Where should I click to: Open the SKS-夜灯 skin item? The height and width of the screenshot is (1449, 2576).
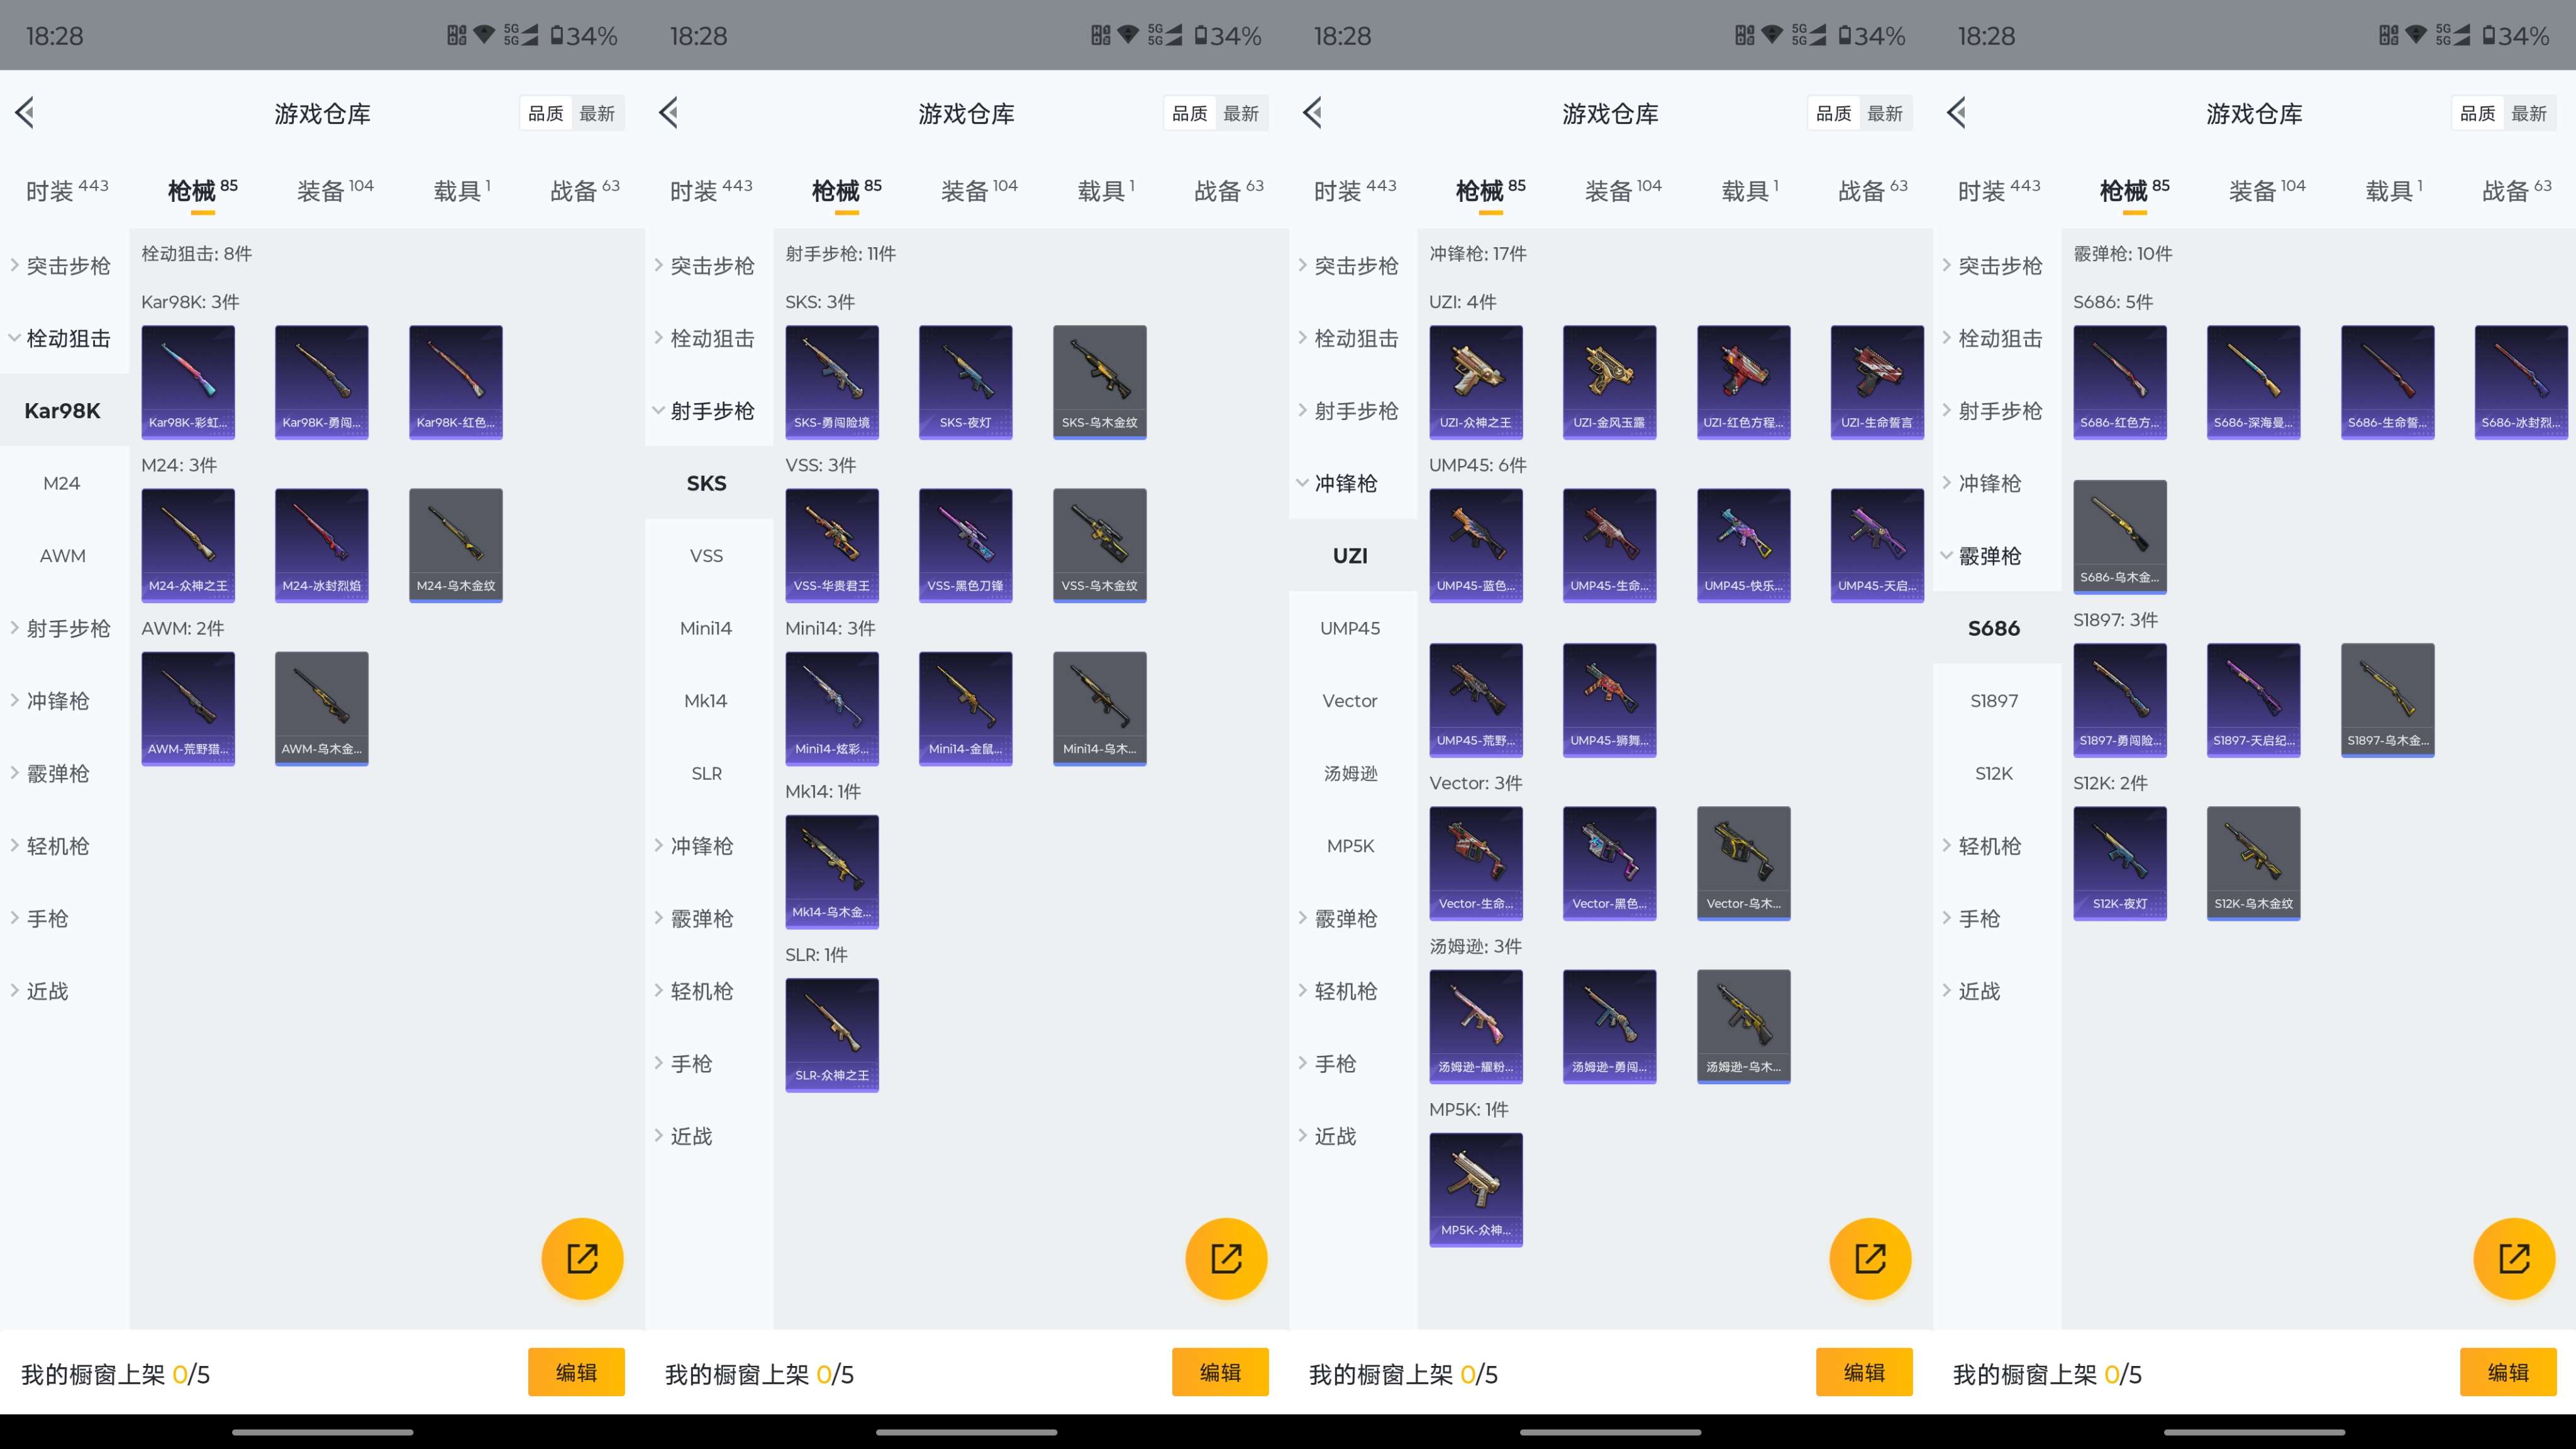click(x=966, y=382)
